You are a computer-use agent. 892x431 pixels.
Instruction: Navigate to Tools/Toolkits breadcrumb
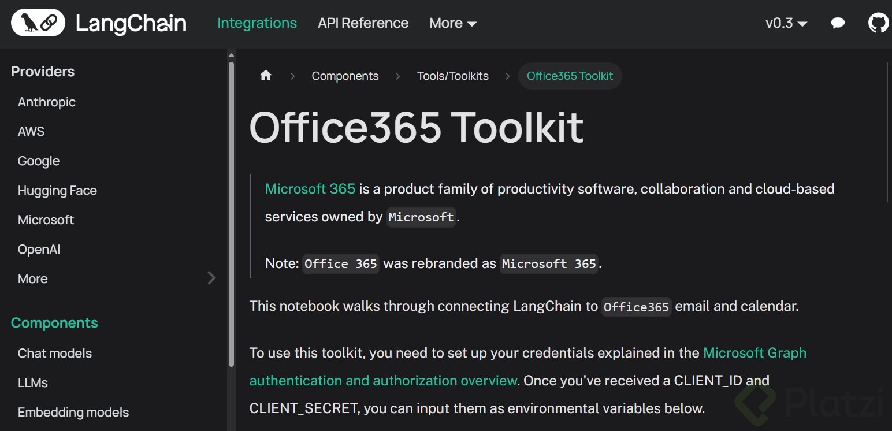tap(453, 76)
